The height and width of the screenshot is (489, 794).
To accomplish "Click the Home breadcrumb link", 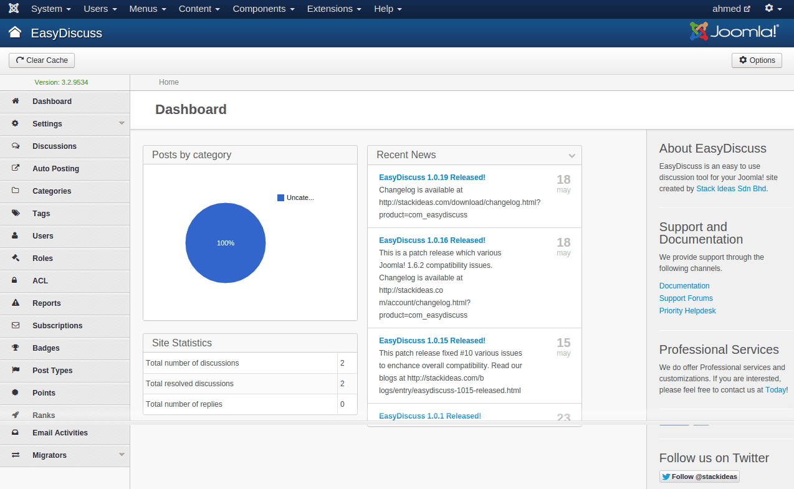I will [169, 82].
